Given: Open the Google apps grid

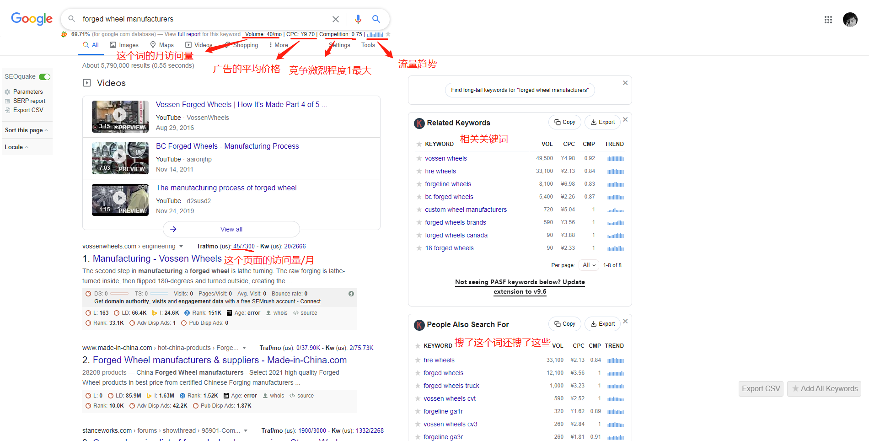Looking at the screenshot, I should (828, 20).
